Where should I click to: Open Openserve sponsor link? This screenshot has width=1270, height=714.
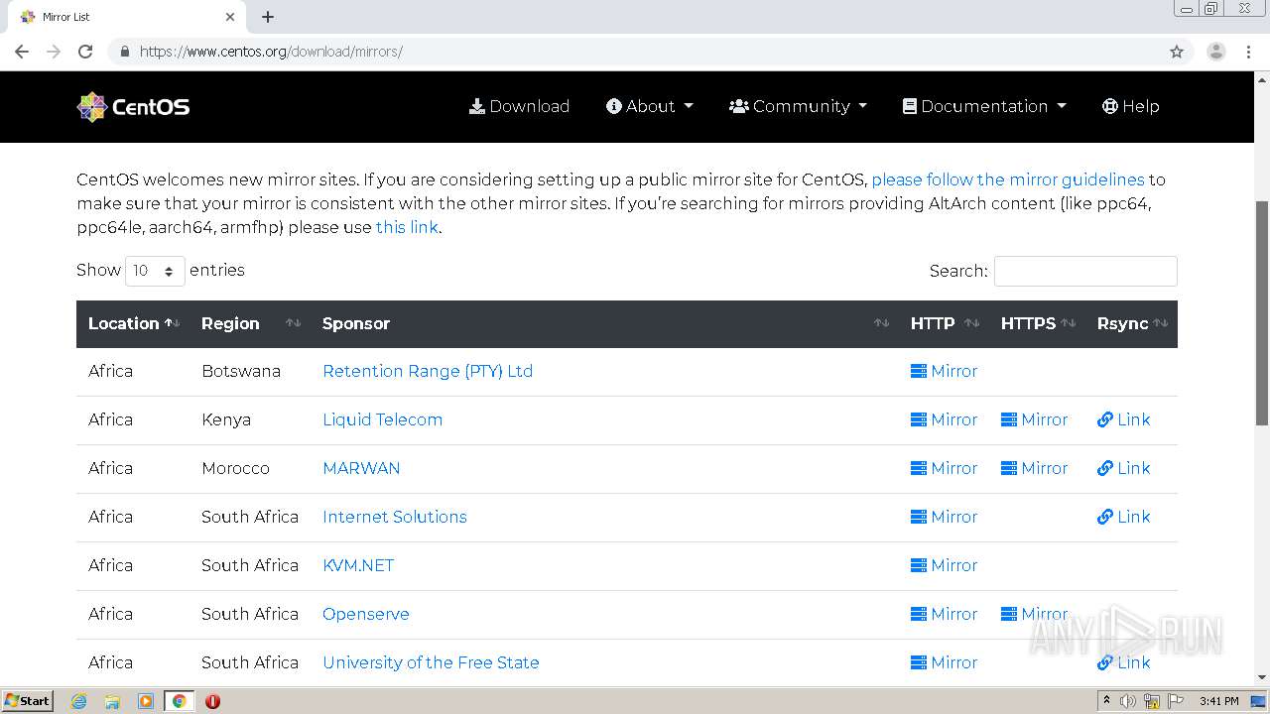(365, 614)
